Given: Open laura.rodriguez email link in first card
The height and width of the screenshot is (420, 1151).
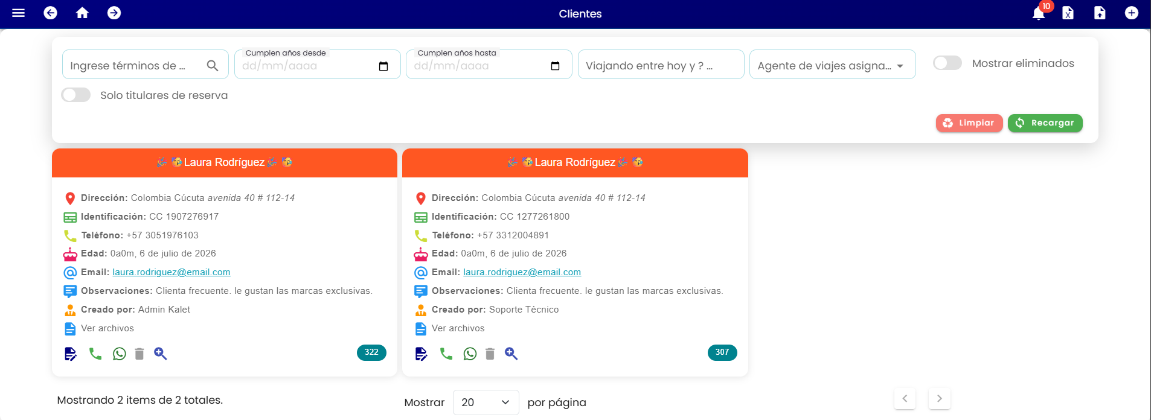Looking at the screenshot, I should tap(172, 272).
